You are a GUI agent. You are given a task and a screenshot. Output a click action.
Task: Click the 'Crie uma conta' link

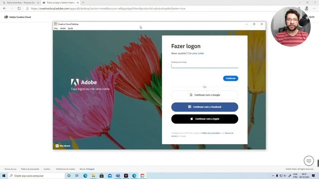click(195, 53)
